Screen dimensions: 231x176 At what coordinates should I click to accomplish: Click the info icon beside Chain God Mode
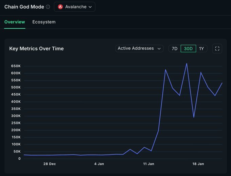pyautogui.click(x=48, y=7)
